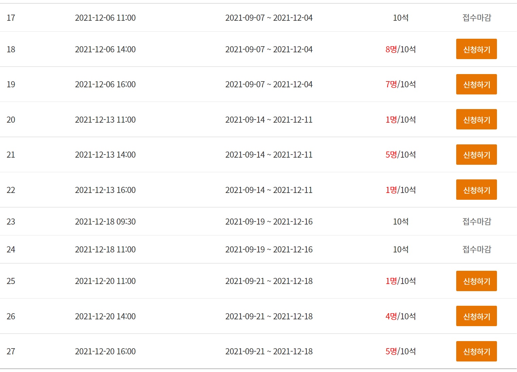This screenshot has width=517, height=372.
Task: Click the 7명/10석 seat count
Action: coord(400,84)
